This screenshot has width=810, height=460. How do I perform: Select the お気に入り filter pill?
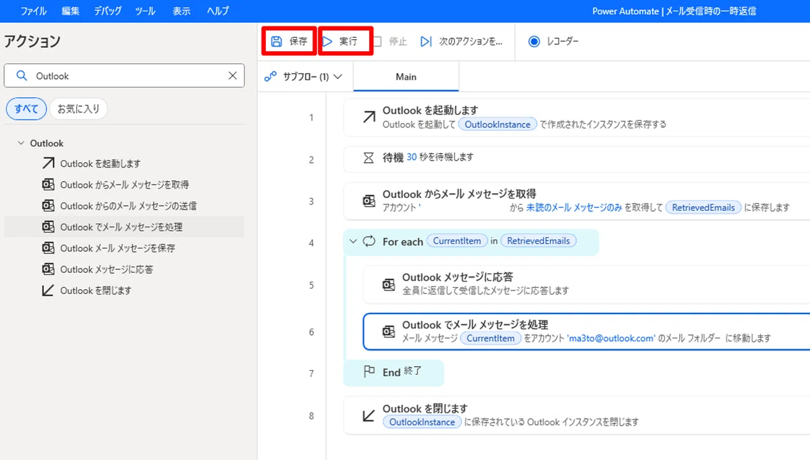tap(78, 109)
